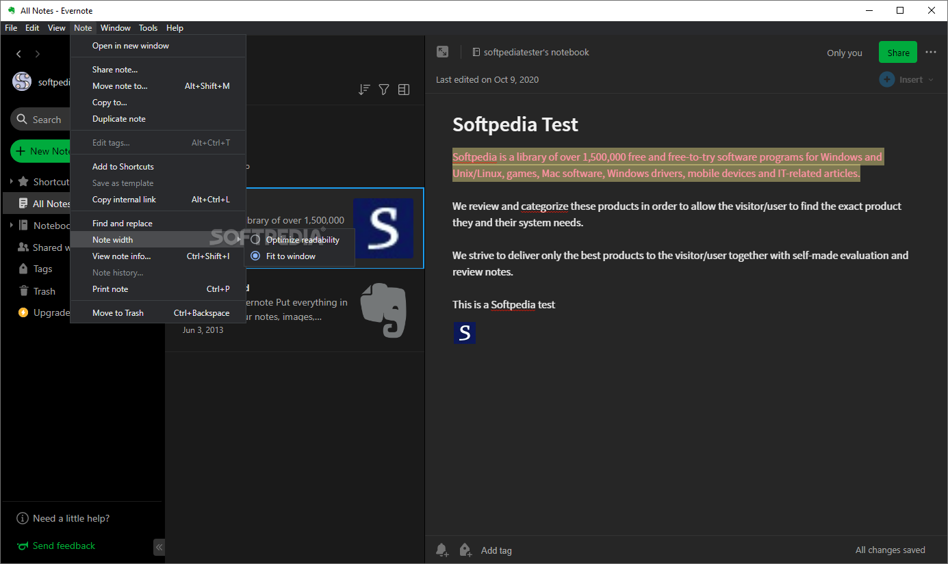The height and width of the screenshot is (564, 948).
Task: Choose Move note to... menu entry
Action: pos(157,86)
